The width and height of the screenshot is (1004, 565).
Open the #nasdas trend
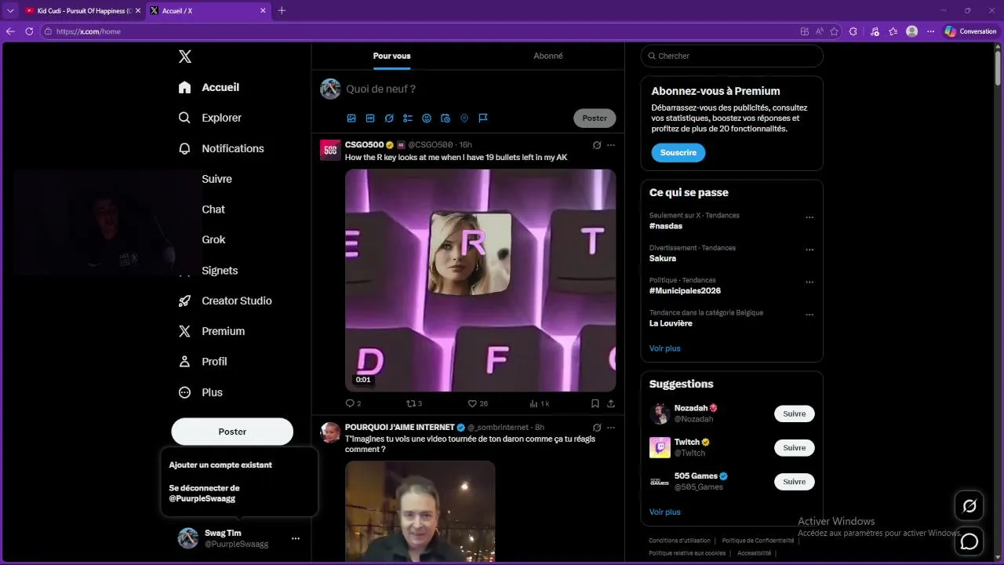coord(666,226)
